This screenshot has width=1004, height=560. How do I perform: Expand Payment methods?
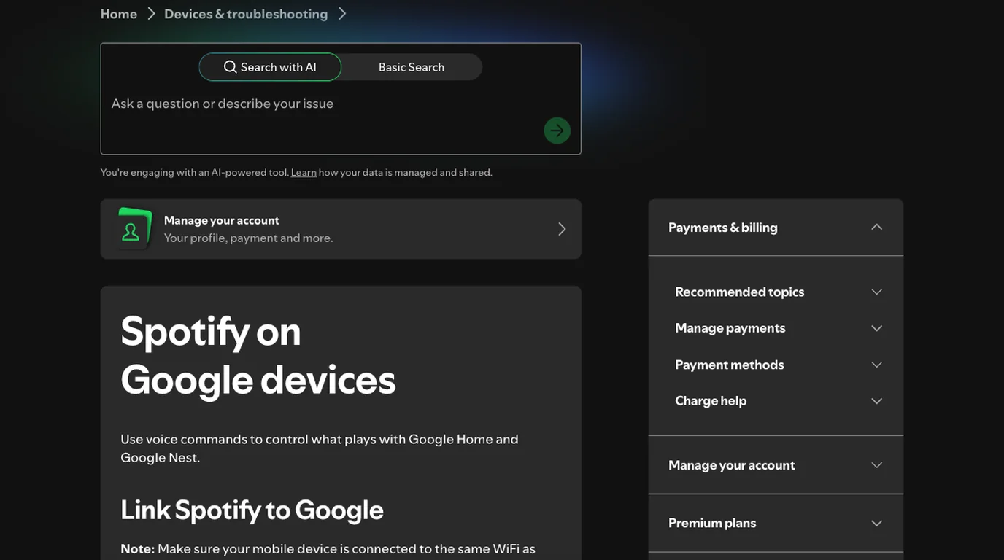click(x=779, y=365)
